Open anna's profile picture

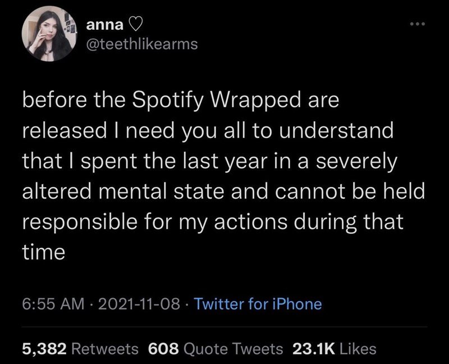[x=49, y=34]
